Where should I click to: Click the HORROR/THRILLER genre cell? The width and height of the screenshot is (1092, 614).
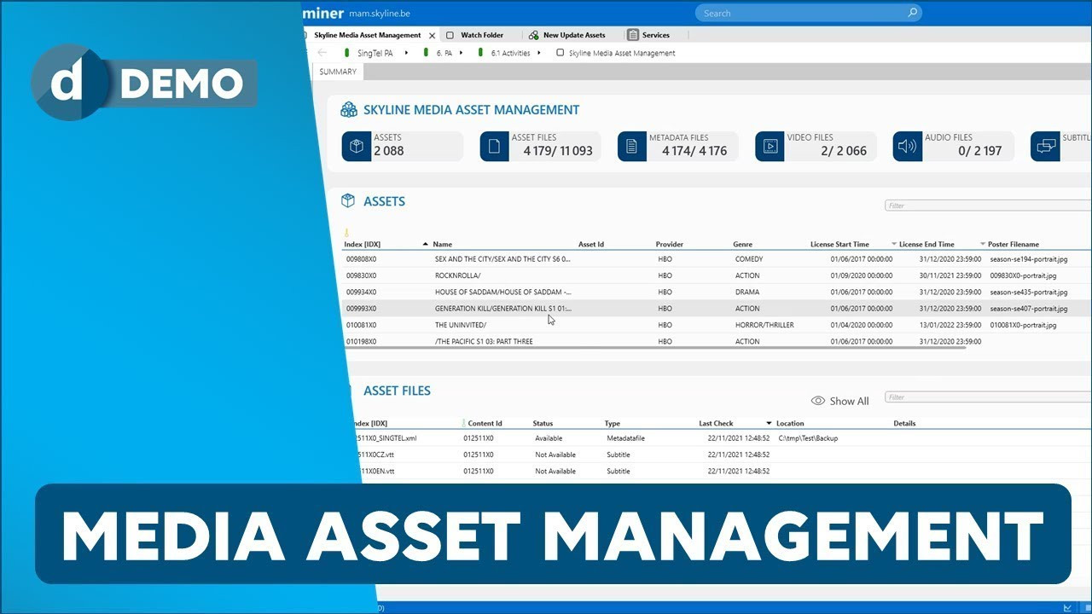click(764, 325)
